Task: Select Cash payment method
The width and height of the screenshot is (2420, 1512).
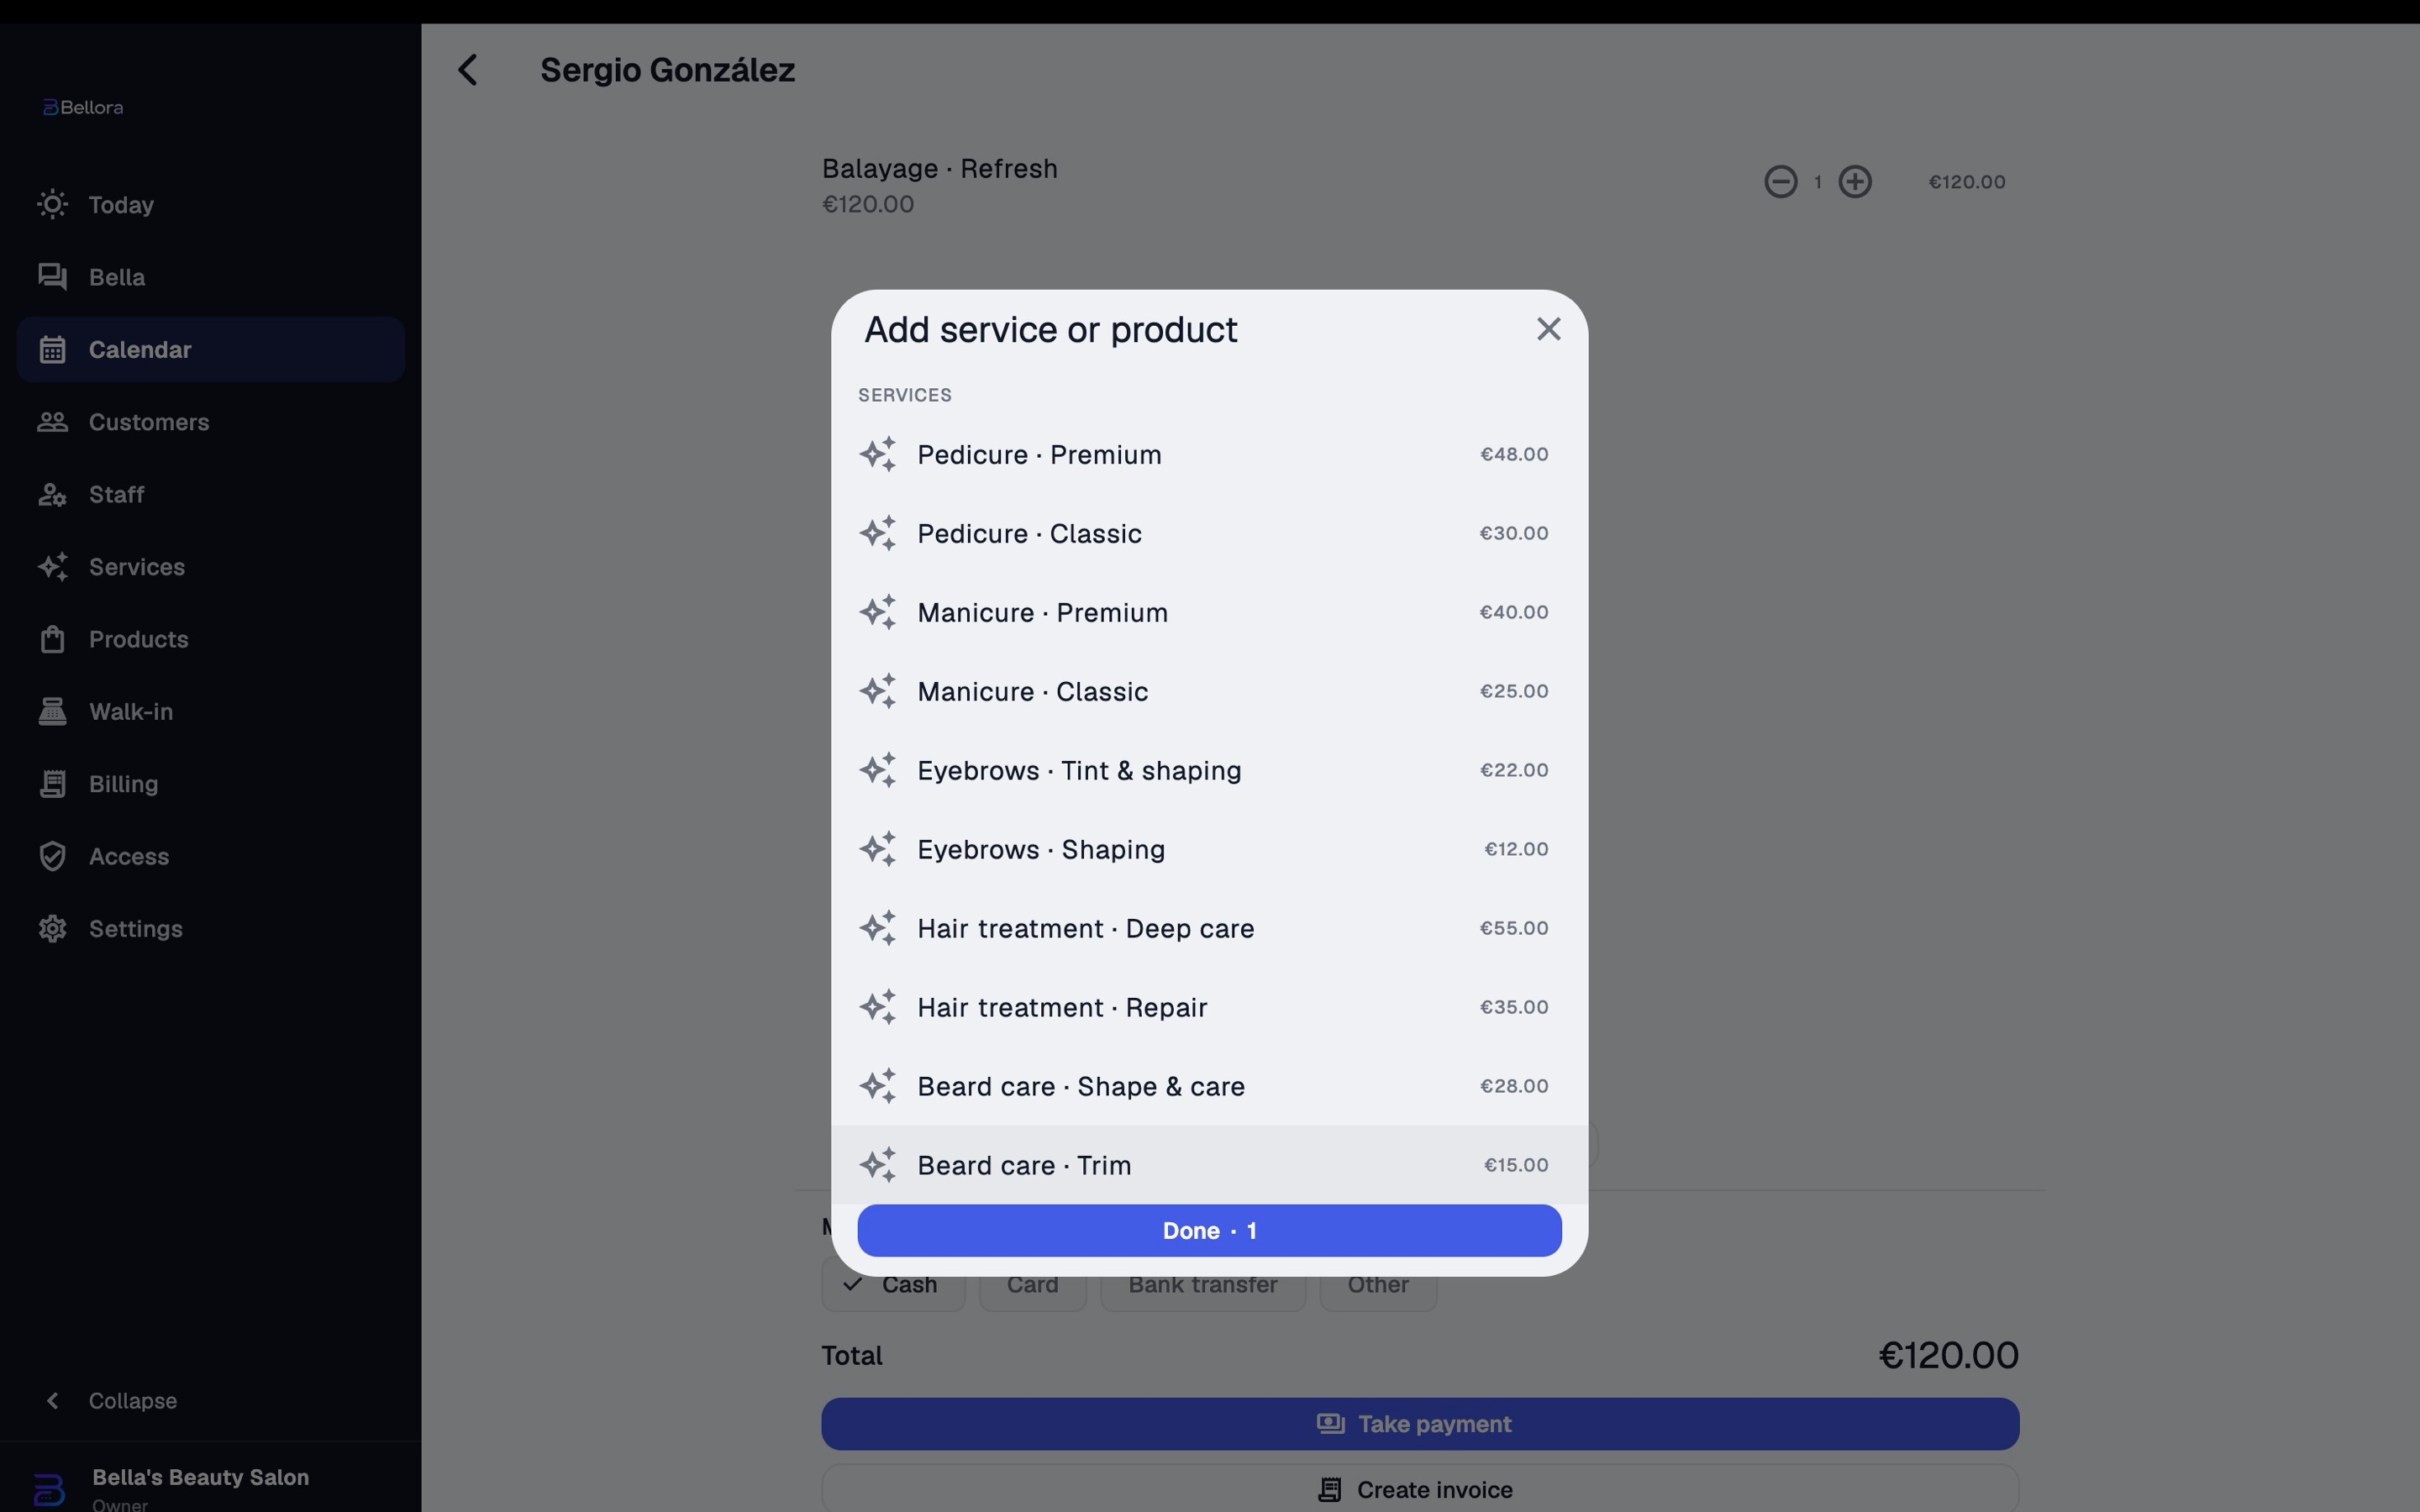Action: [x=893, y=1284]
